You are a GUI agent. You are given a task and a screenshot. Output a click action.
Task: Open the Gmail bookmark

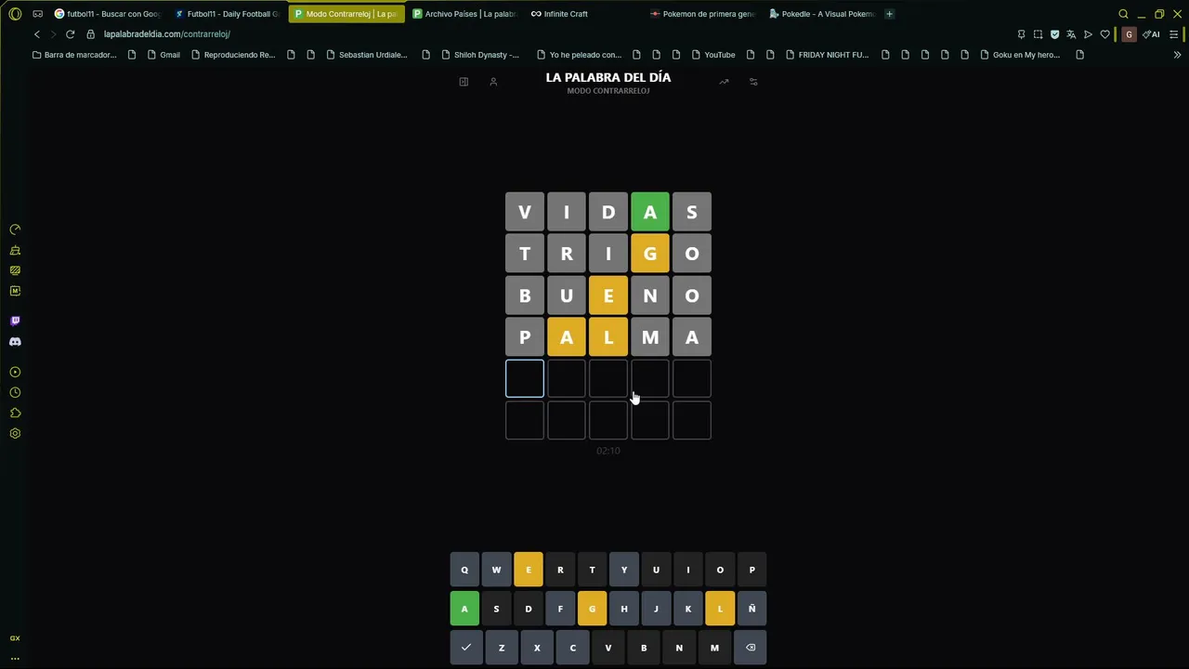point(163,55)
